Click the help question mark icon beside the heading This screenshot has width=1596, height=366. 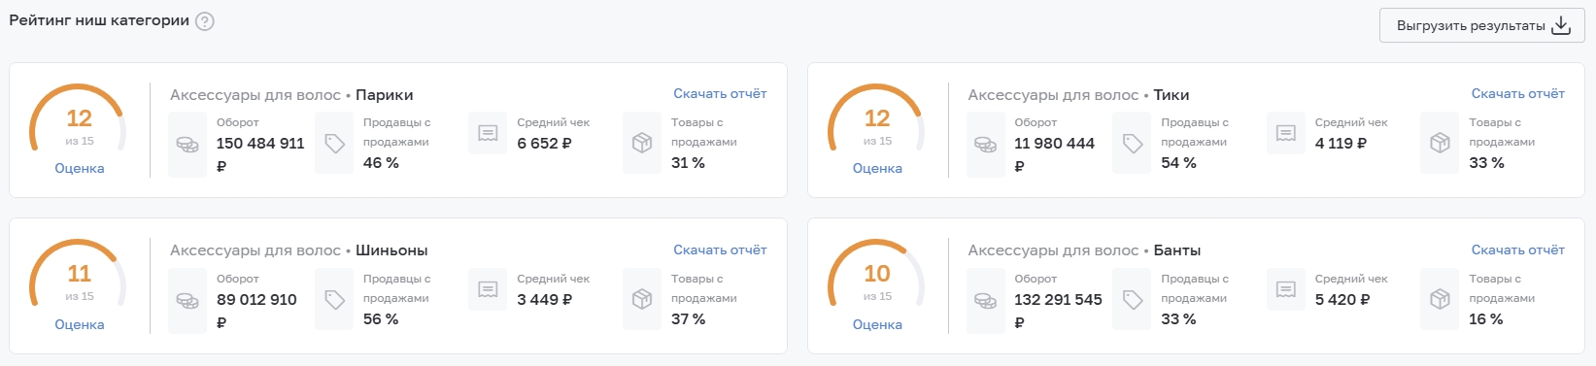point(205,21)
